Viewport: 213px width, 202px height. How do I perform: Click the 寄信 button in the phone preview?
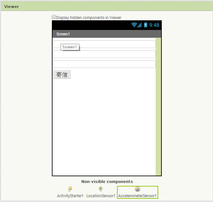coord(62,74)
